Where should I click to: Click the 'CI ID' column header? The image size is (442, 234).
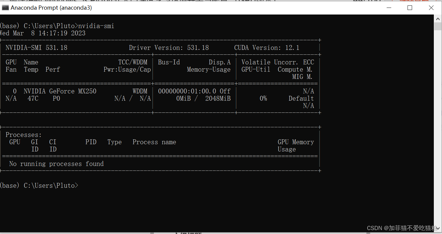point(53,146)
